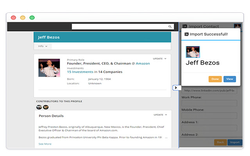This screenshot has height=156, width=250.
Task: Open the 15 Investments link
Action: point(80,72)
